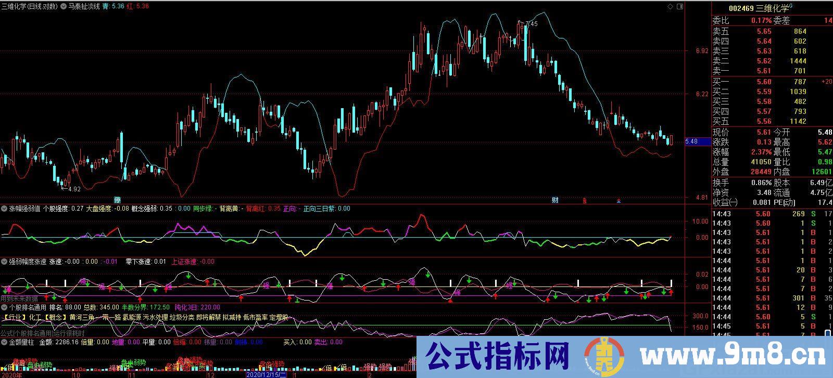Click the 停 marker on the chart
Viewport: 833px width, 378px height.
(x=118, y=200)
